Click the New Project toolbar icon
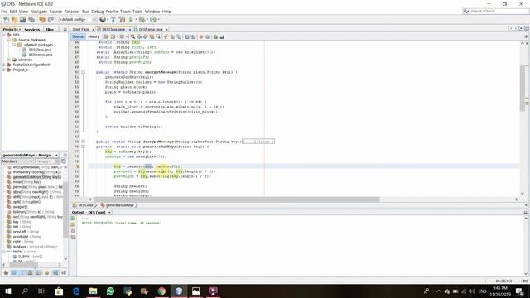 14,20
